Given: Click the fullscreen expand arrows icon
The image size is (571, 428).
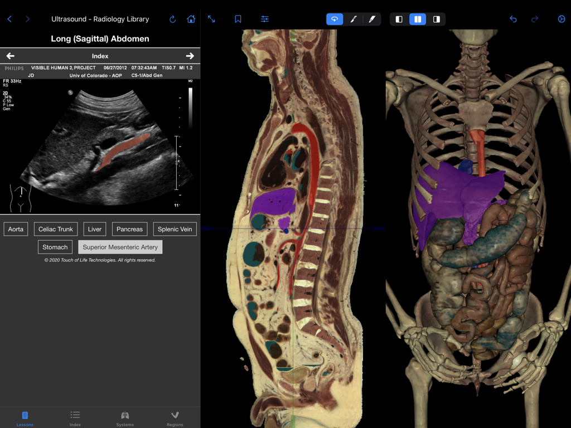Looking at the screenshot, I should [x=211, y=18].
